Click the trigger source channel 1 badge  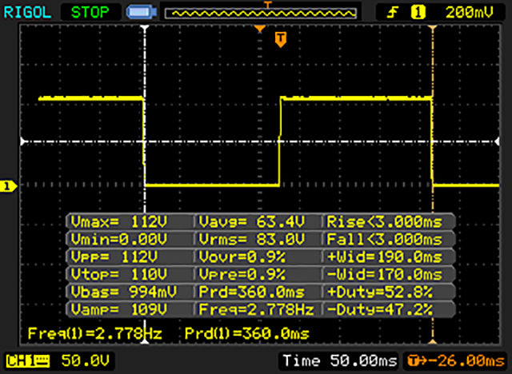418,13
